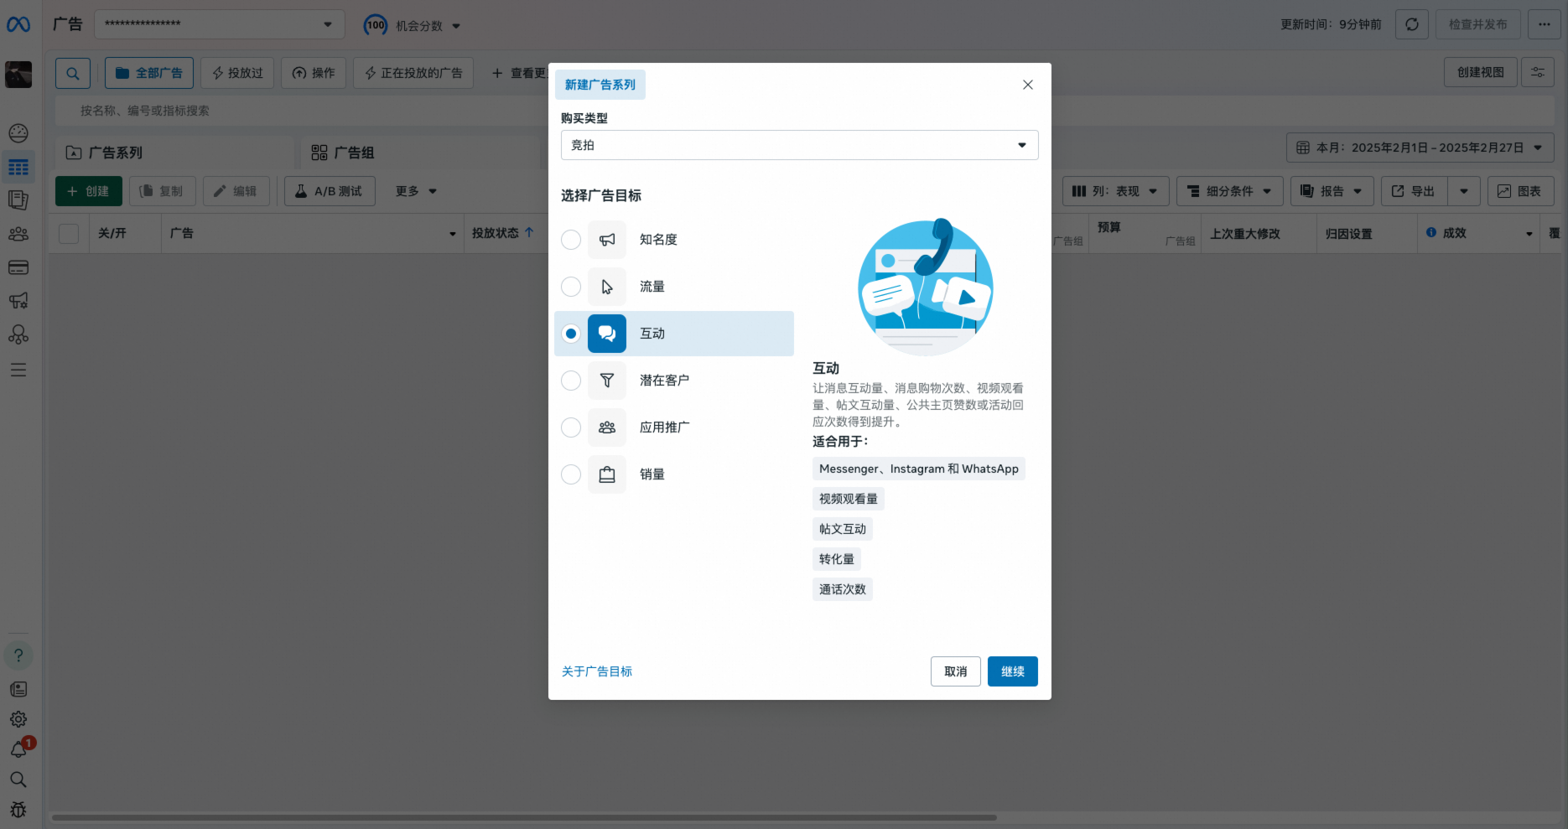Select the 投放过 filter tab
1568x829 pixels.
tap(237, 73)
